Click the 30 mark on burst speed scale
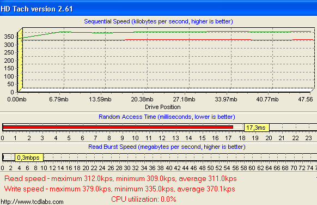This screenshot has width=317, height=205. 127,168
